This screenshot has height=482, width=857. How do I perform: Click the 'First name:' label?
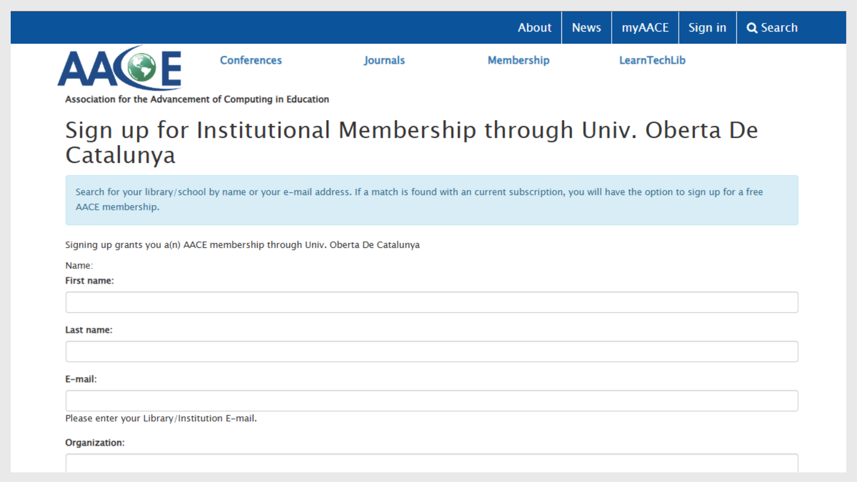tap(89, 281)
